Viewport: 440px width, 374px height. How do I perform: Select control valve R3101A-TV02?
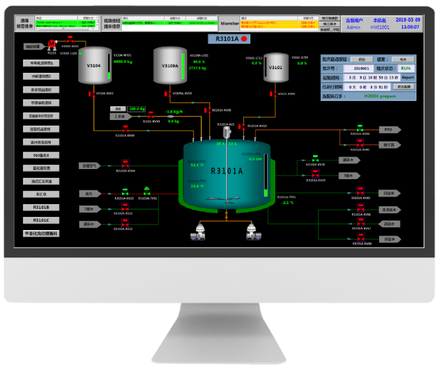point(146,191)
